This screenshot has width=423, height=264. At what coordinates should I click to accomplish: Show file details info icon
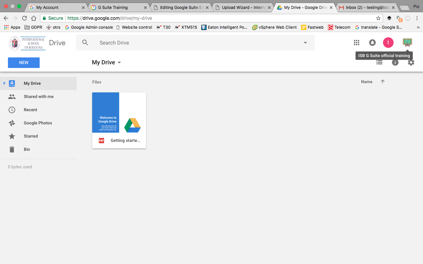[x=395, y=62]
